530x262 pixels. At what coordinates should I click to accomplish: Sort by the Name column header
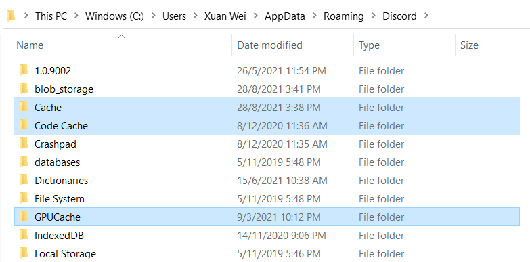tap(123, 45)
